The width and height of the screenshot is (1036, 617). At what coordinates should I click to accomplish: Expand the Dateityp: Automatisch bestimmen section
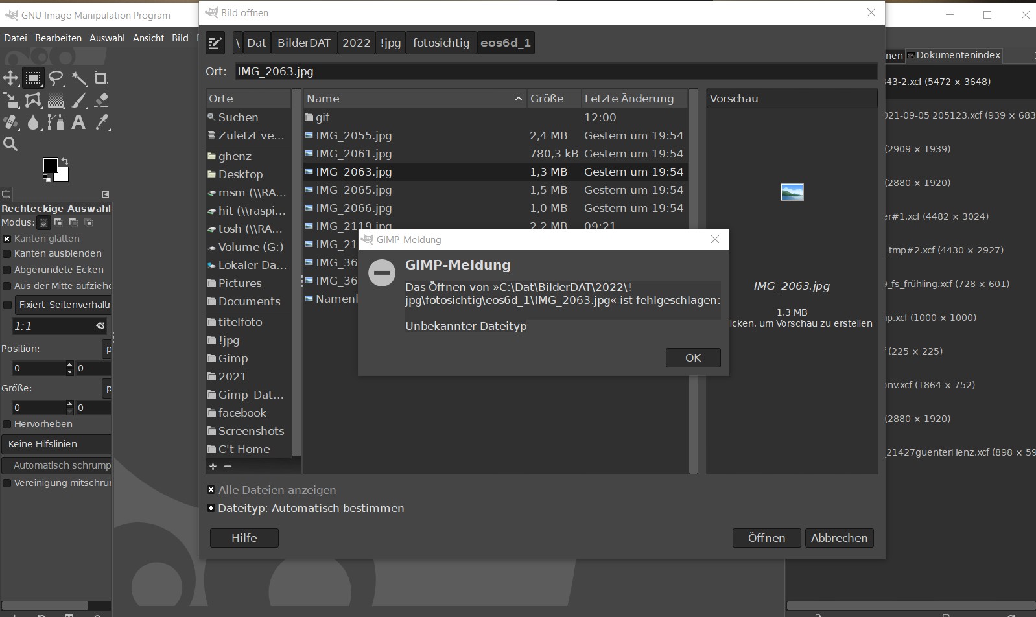pos(211,508)
